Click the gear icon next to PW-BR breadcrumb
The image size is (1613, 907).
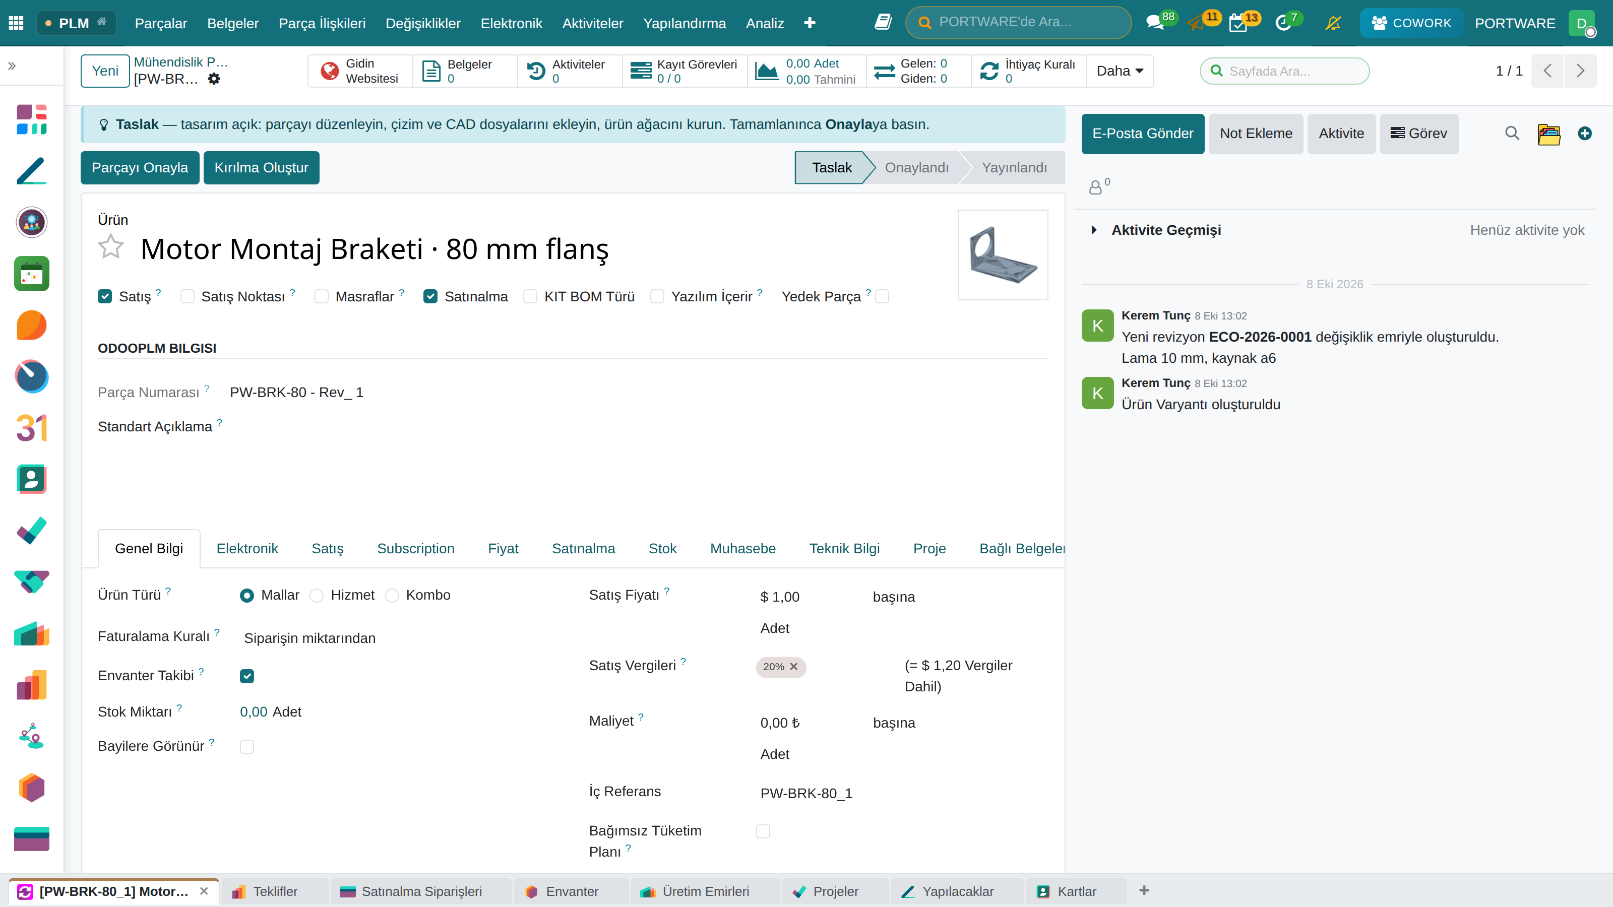214,79
